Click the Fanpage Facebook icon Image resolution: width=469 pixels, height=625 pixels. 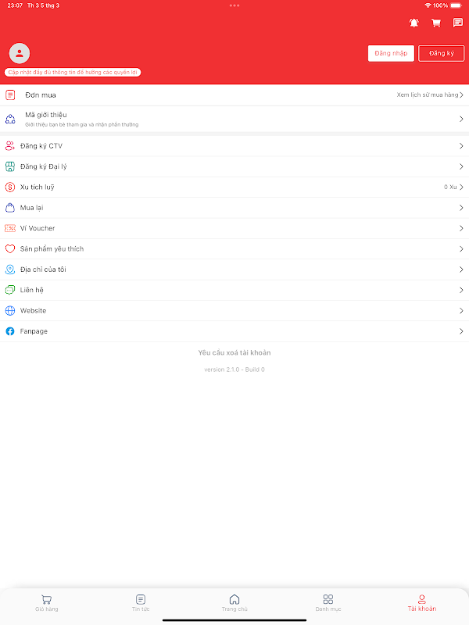10,331
